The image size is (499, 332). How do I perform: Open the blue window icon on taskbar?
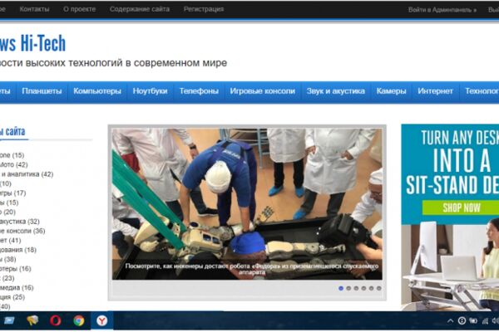pos(8,320)
